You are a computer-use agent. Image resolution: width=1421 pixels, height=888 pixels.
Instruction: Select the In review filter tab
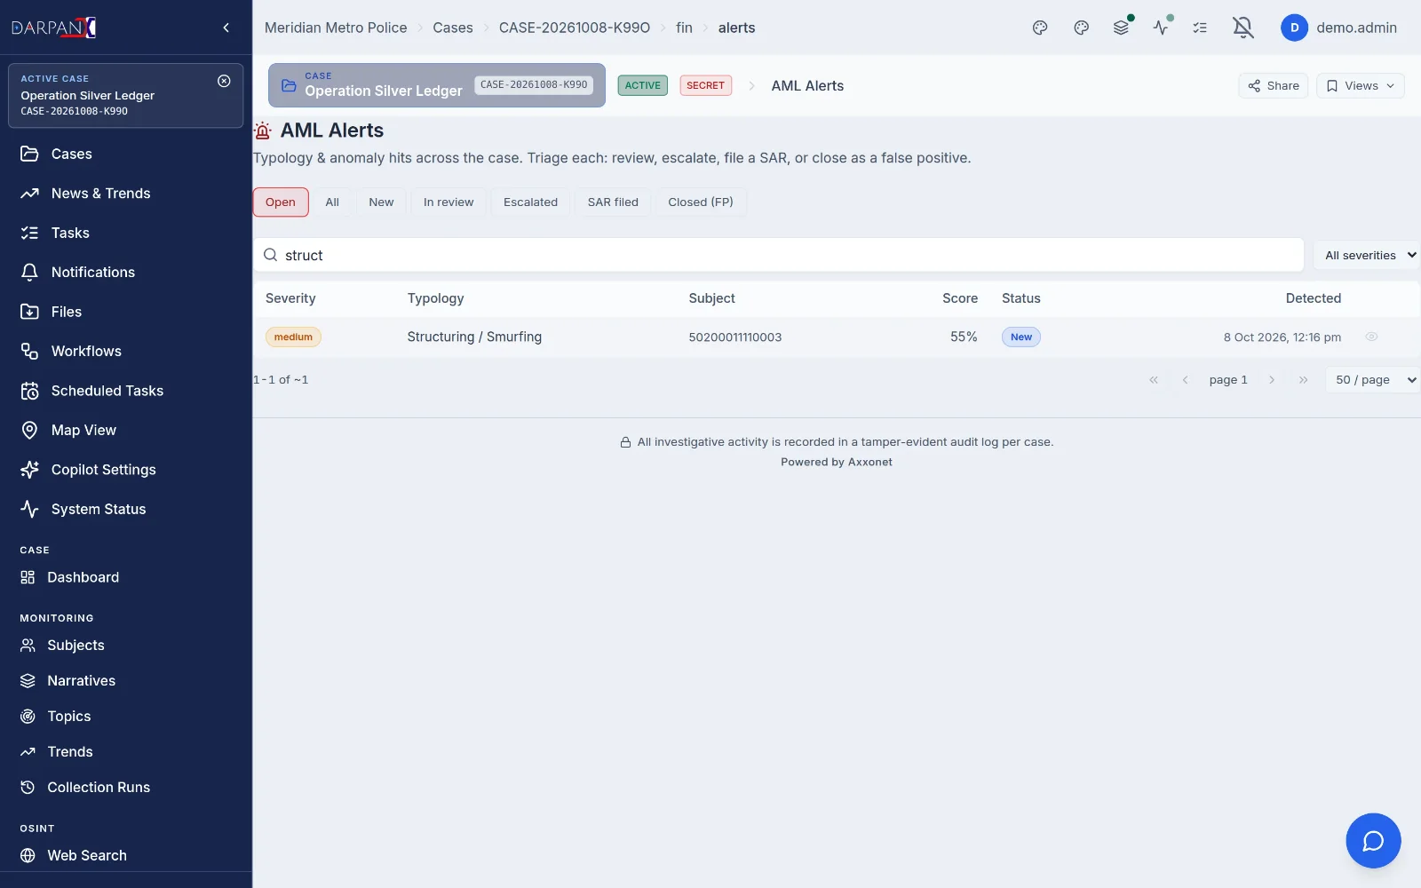(449, 202)
